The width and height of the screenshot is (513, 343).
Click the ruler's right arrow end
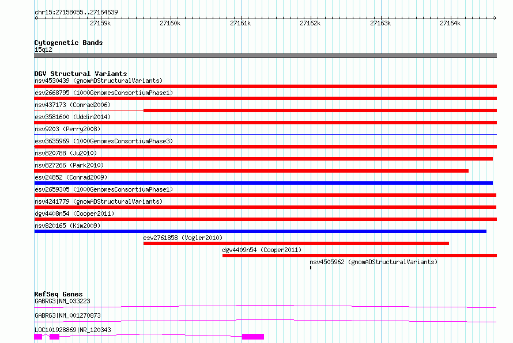coord(495,18)
